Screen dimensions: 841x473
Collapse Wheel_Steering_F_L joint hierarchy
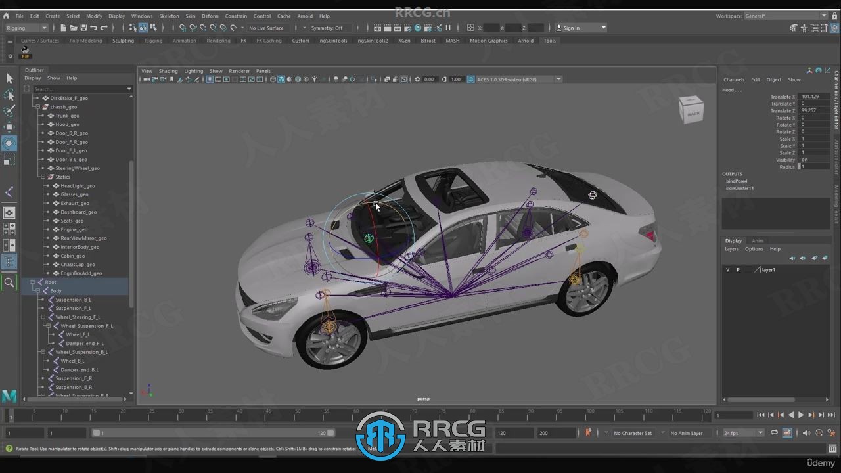(43, 317)
